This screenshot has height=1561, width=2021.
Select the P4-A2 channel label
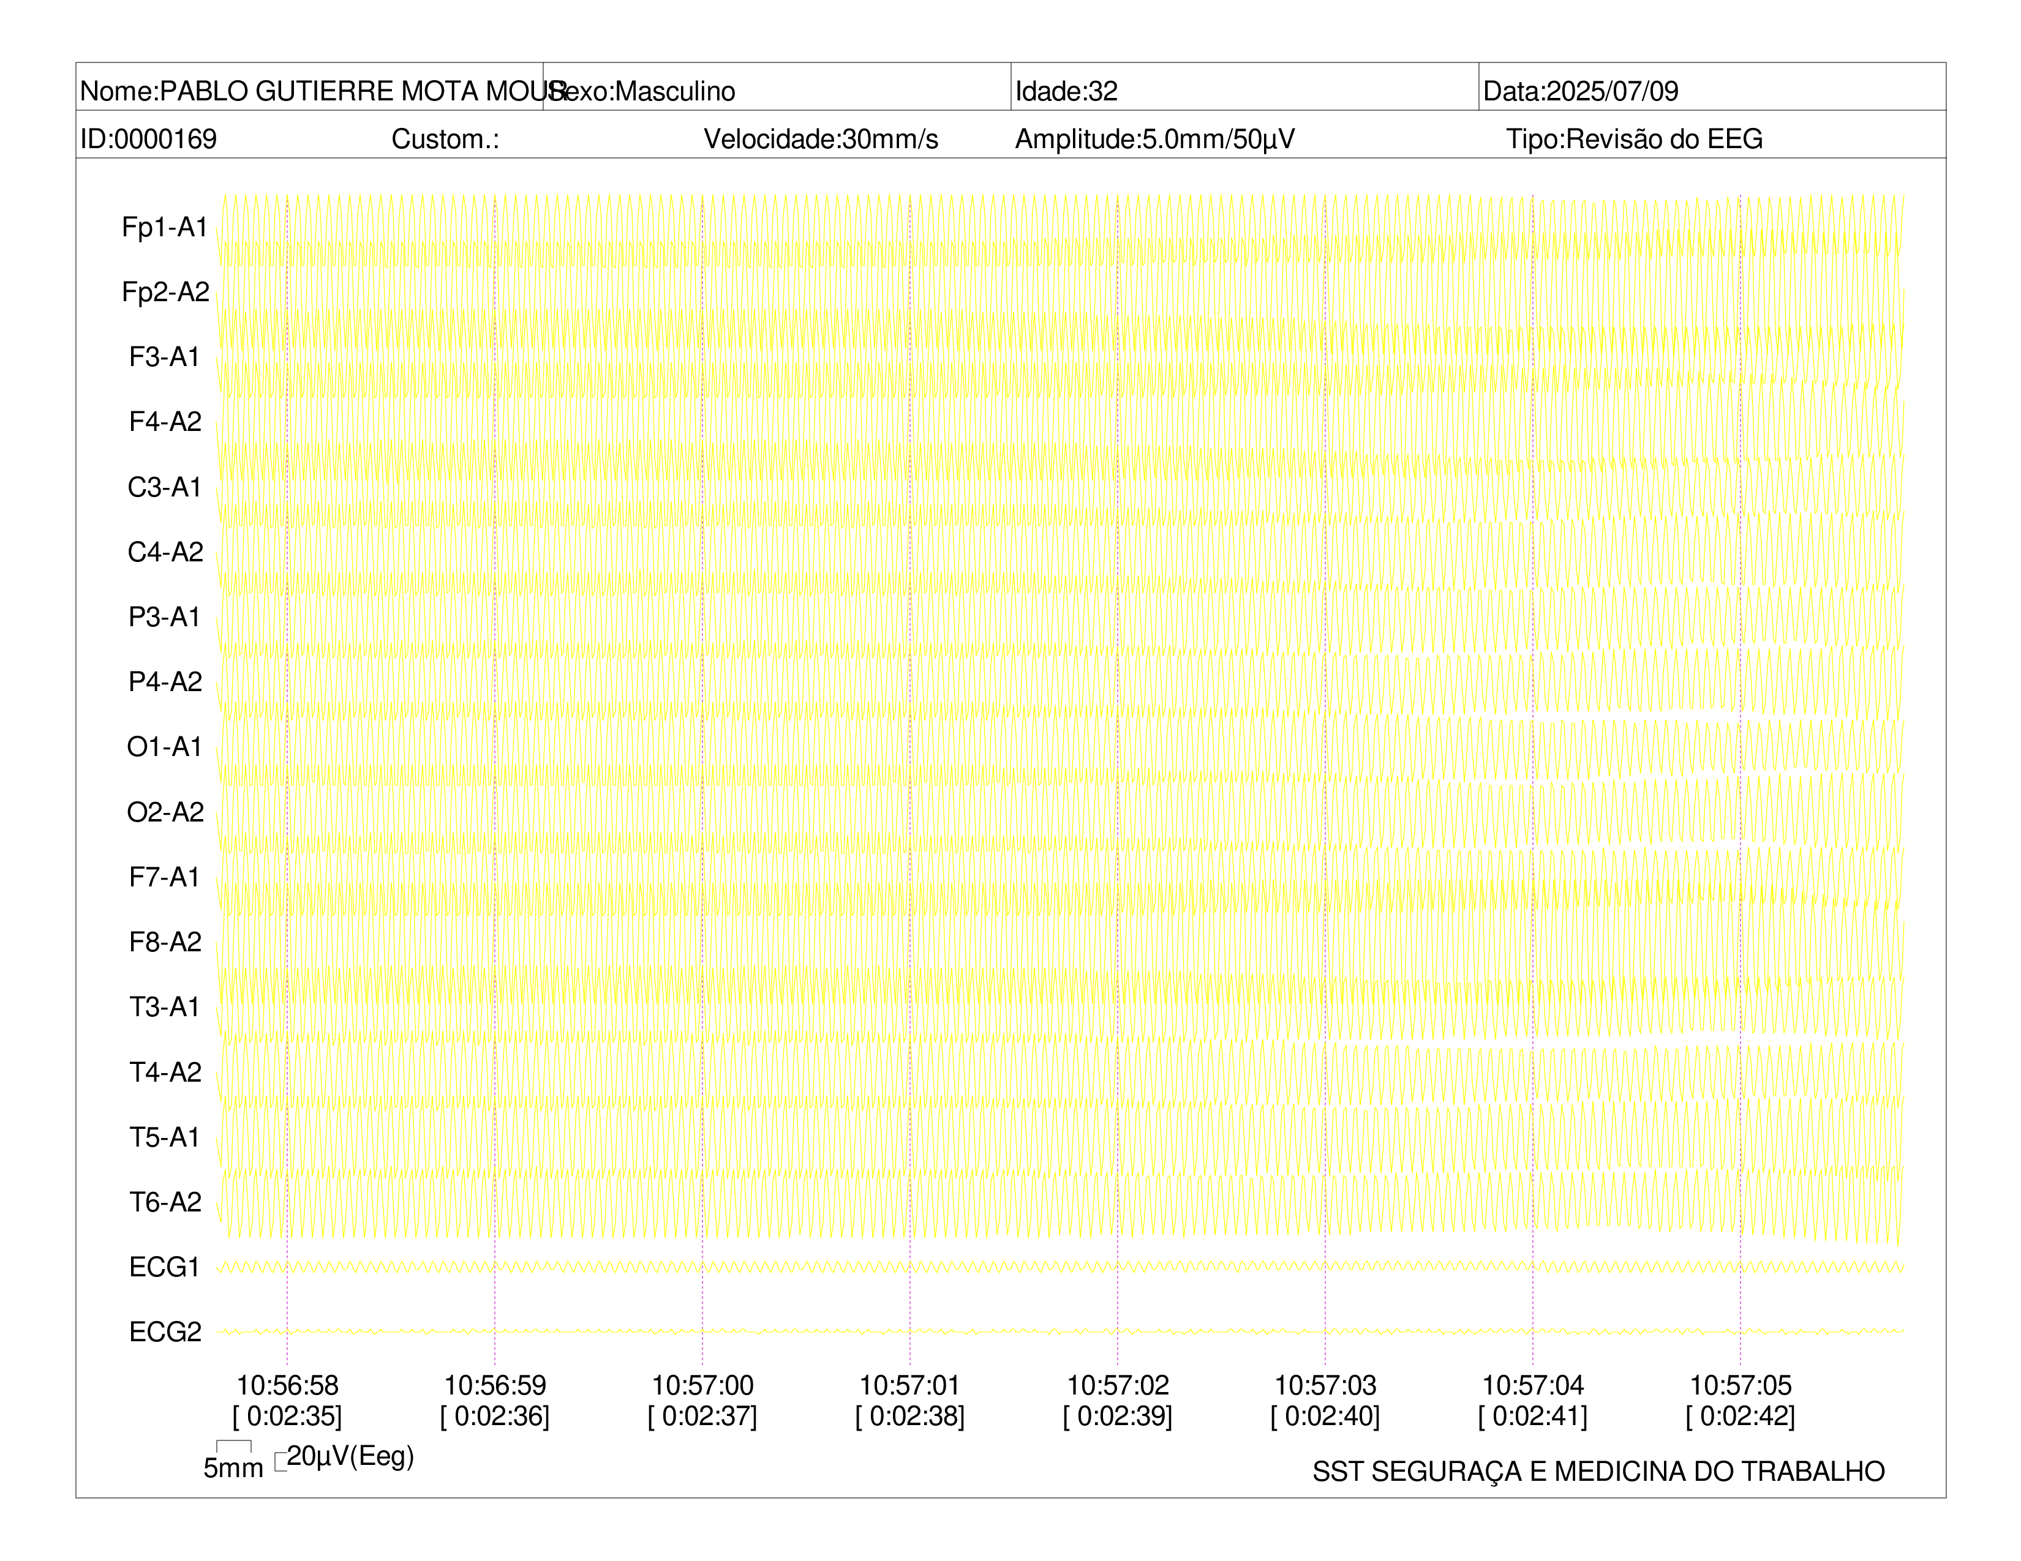click(x=165, y=681)
